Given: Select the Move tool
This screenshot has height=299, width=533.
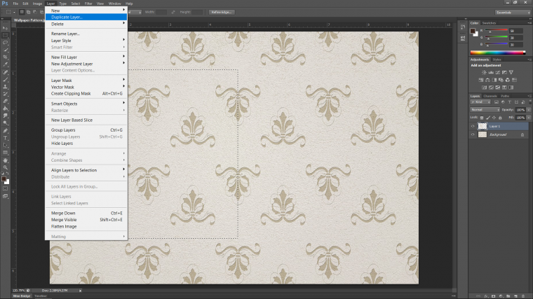Looking at the screenshot, I should pyautogui.click(x=5, y=28).
